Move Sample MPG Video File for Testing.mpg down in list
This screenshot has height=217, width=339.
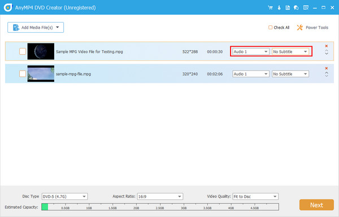pyautogui.click(x=327, y=54)
